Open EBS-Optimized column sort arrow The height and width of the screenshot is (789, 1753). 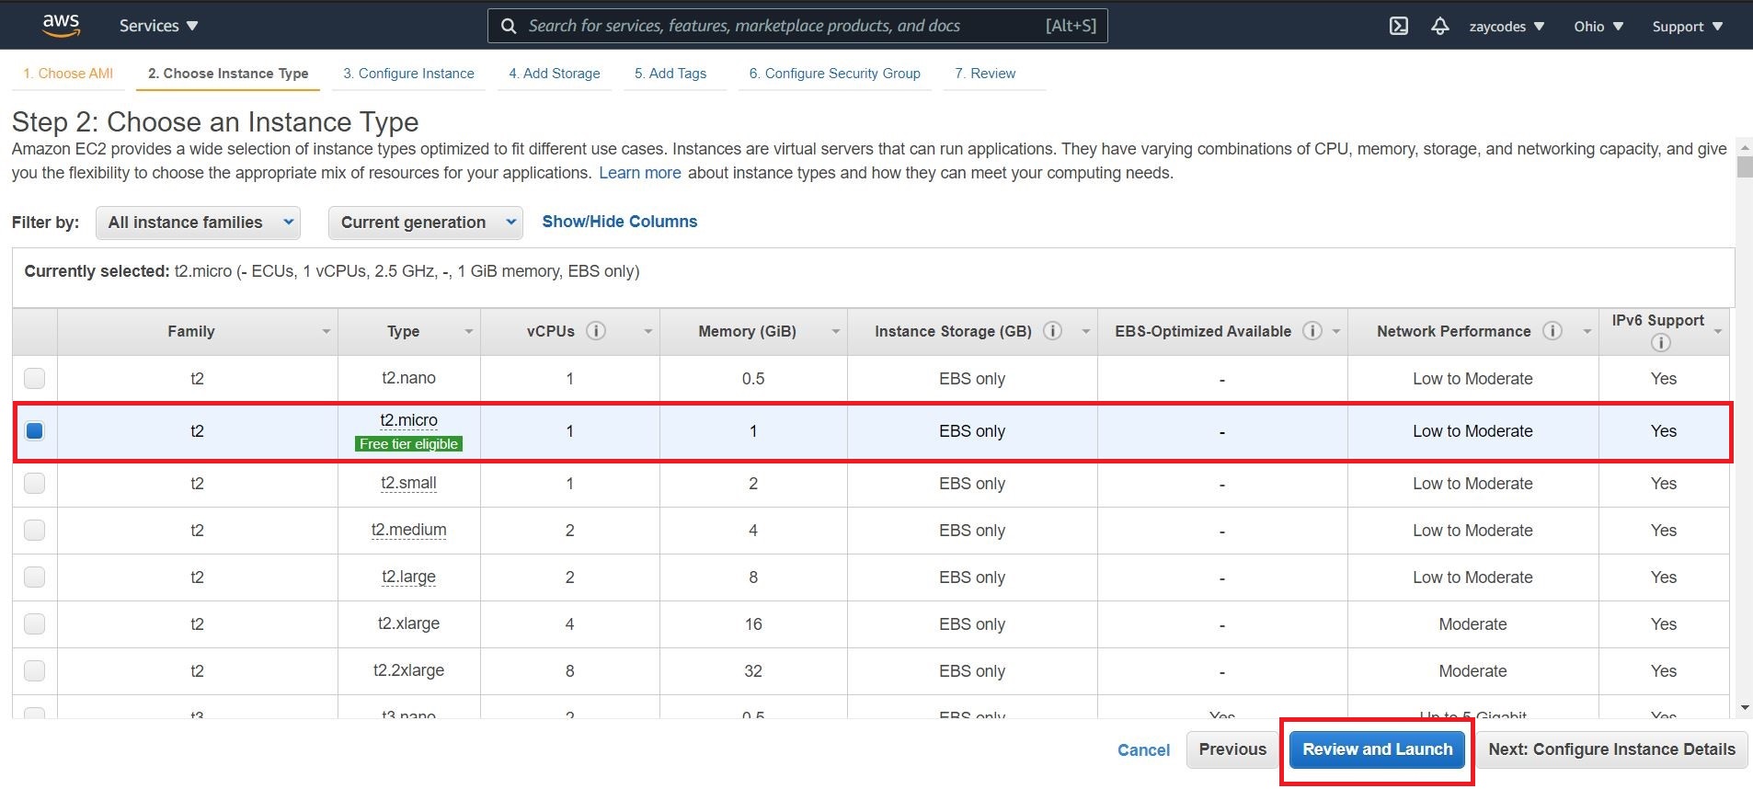tap(1335, 332)
